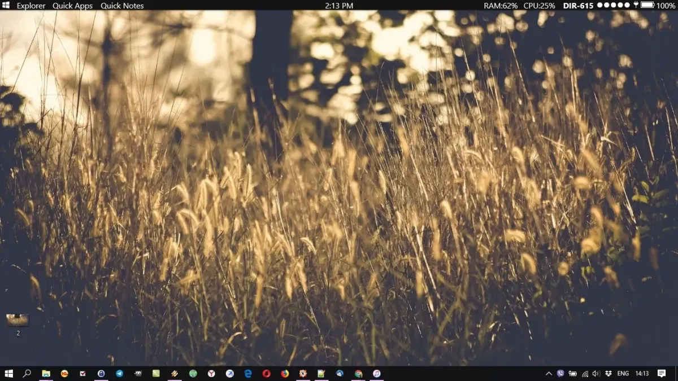Viewport: 678px width, 381px height.
Task: Open the Action Center notifications icon
Action: pos(662,373)
